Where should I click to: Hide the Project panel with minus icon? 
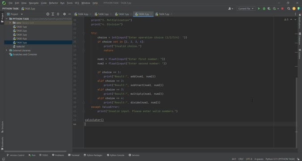click(x=70, y=14)
